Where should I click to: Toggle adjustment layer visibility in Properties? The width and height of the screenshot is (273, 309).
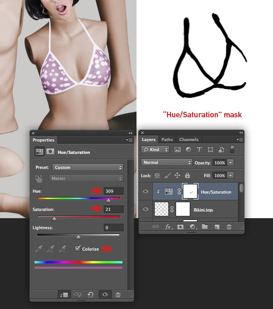105,294
